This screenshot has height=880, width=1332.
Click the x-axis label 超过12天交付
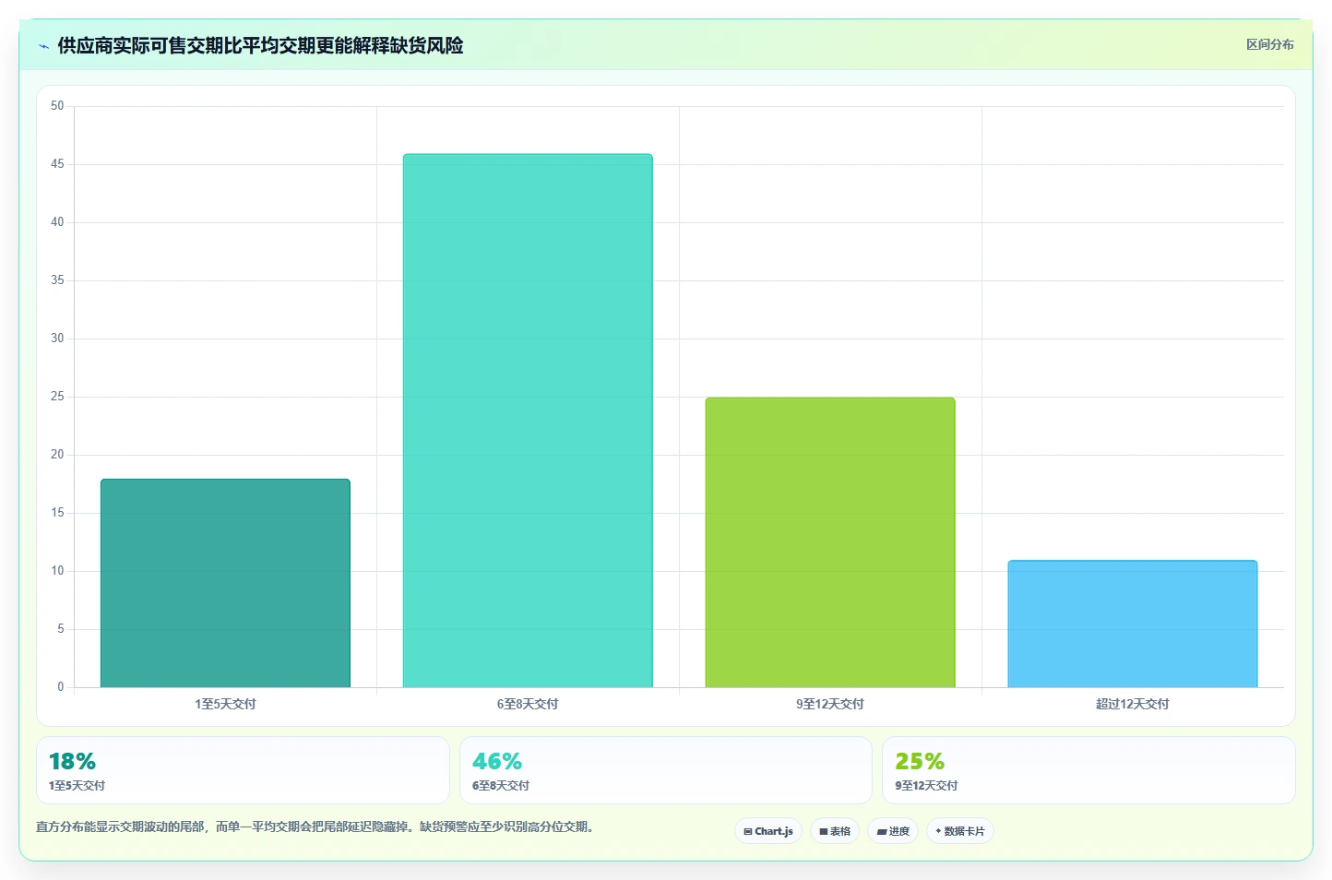1133,704
